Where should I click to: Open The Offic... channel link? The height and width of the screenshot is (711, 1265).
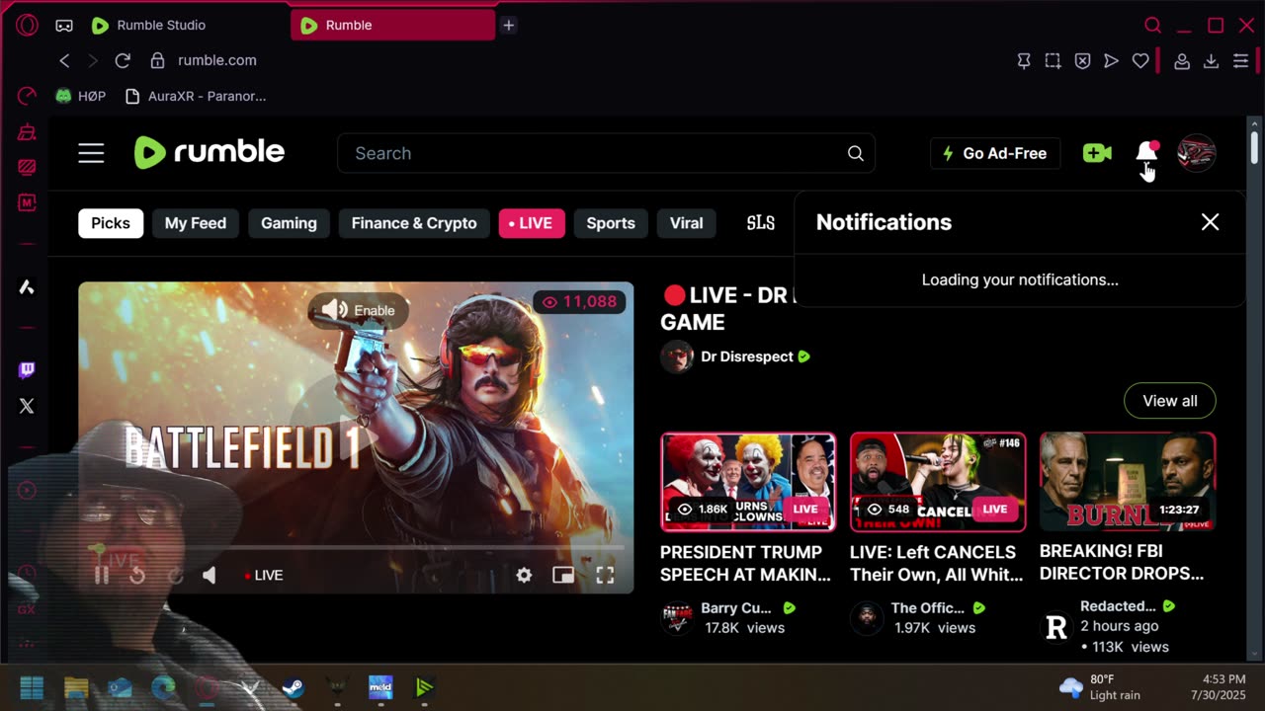click(x=927, y=608)
